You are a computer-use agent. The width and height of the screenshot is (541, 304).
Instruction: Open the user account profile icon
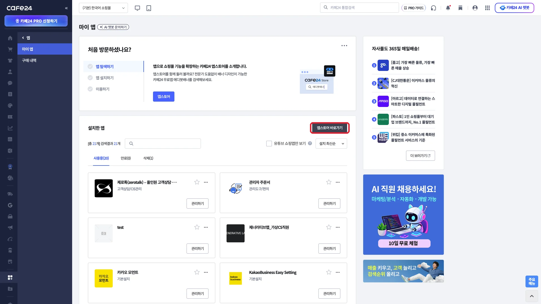click(475, 8)
